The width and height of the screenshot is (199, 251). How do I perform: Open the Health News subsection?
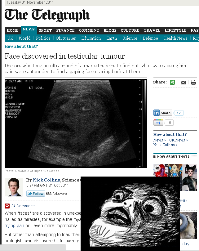[x=175, y=38]
